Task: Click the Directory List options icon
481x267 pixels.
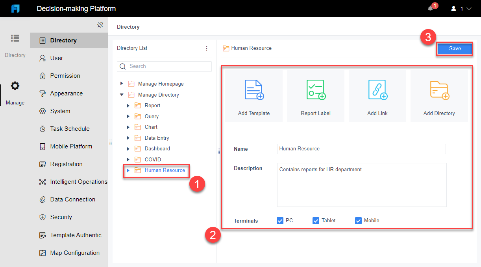Action: point(207,48)
